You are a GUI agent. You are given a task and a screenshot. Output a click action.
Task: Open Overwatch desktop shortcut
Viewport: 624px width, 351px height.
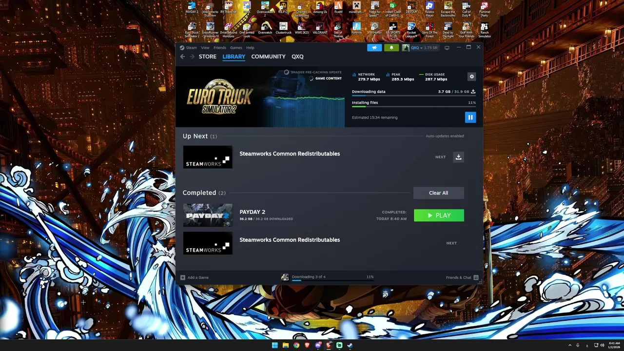coord(265,29)
